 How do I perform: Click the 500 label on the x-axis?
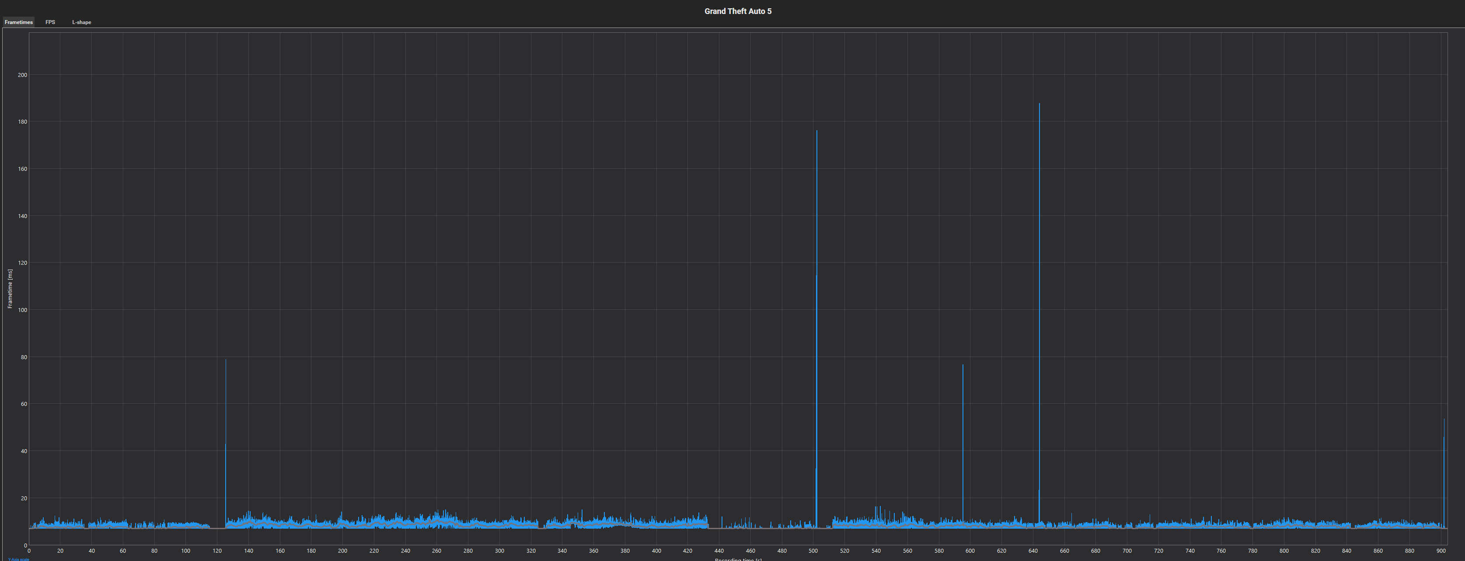click(x=813, y=551)
